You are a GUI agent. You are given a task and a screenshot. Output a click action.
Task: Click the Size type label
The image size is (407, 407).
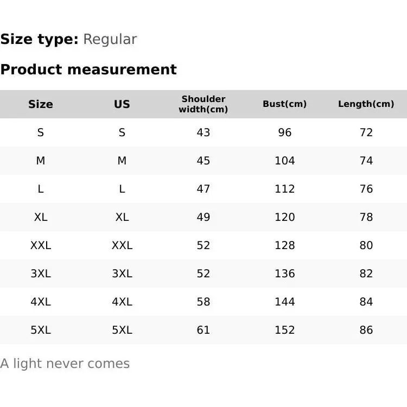(40, 39)
